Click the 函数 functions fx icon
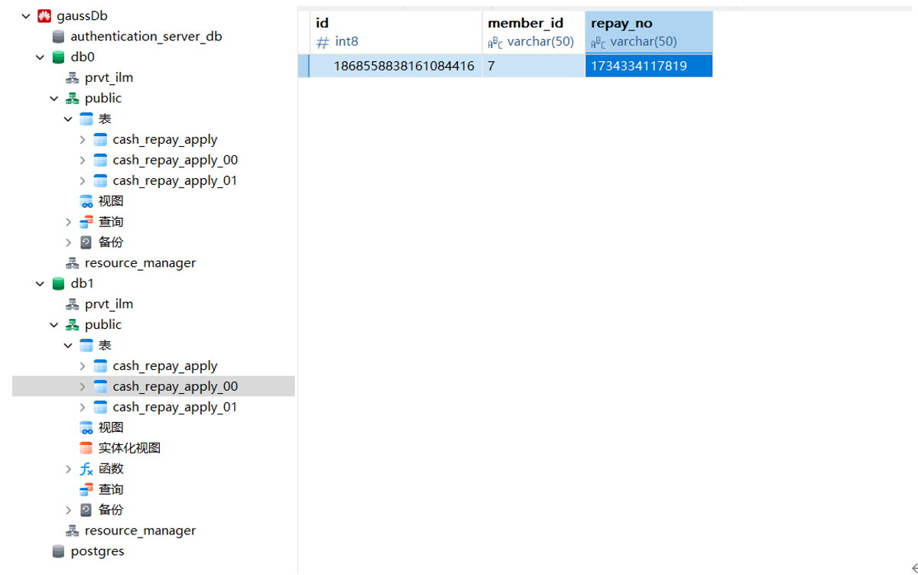 click(x=86, y=469)
